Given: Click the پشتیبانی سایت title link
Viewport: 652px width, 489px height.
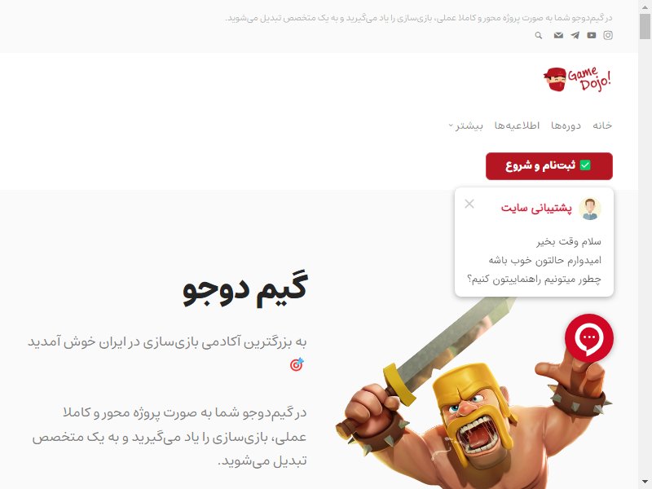Looking at the screenshot, I should click(536, 208).
